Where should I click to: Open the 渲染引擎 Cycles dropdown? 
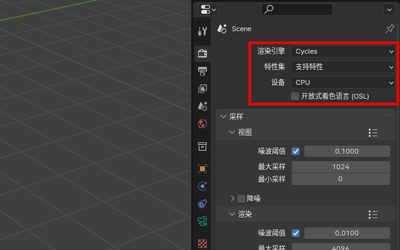point(343,51)
